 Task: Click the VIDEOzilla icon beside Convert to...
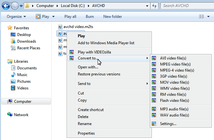[72, 58]
